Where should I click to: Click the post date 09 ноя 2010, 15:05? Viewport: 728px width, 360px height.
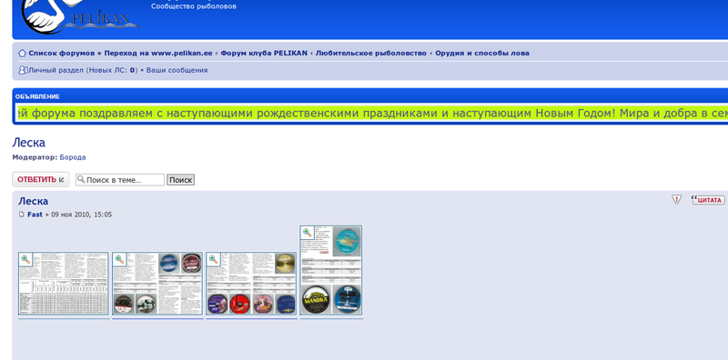(x=81, y=215)
